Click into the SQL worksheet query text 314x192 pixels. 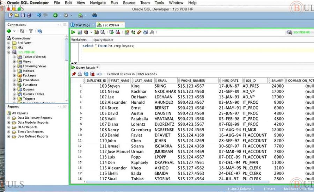point(109,46)
